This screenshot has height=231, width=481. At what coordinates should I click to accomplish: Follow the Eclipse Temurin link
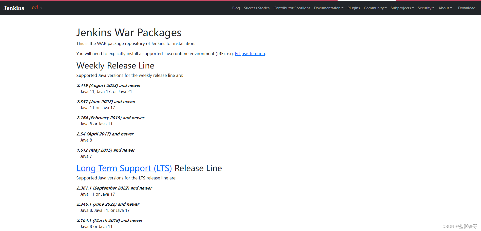point(250,54)
